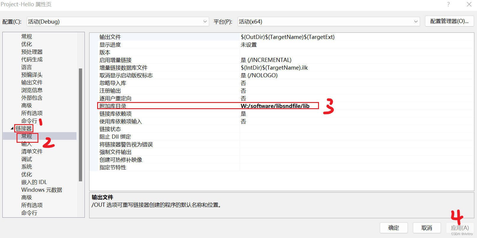
Task: Click the 启用增量链接 property
Action: [115, 60]
